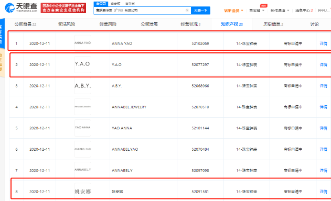Clear the search box with the X icon
This screenshot has width=331, height=201.
click(187, 10)
